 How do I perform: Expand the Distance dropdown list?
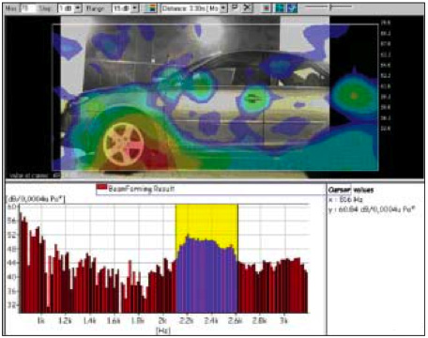point(194,8)
